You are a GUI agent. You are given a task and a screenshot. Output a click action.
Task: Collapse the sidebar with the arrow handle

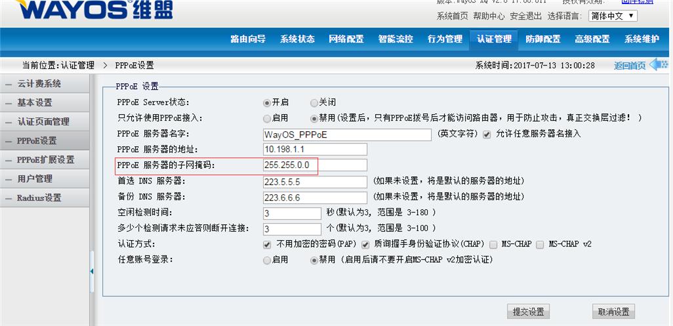pos(92,271)
